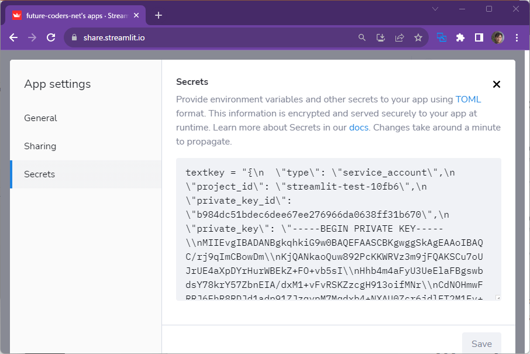The width and height of the screenshot is (530, 354).
Task: Click the browser forward arrow
Action: click(32, 37)
